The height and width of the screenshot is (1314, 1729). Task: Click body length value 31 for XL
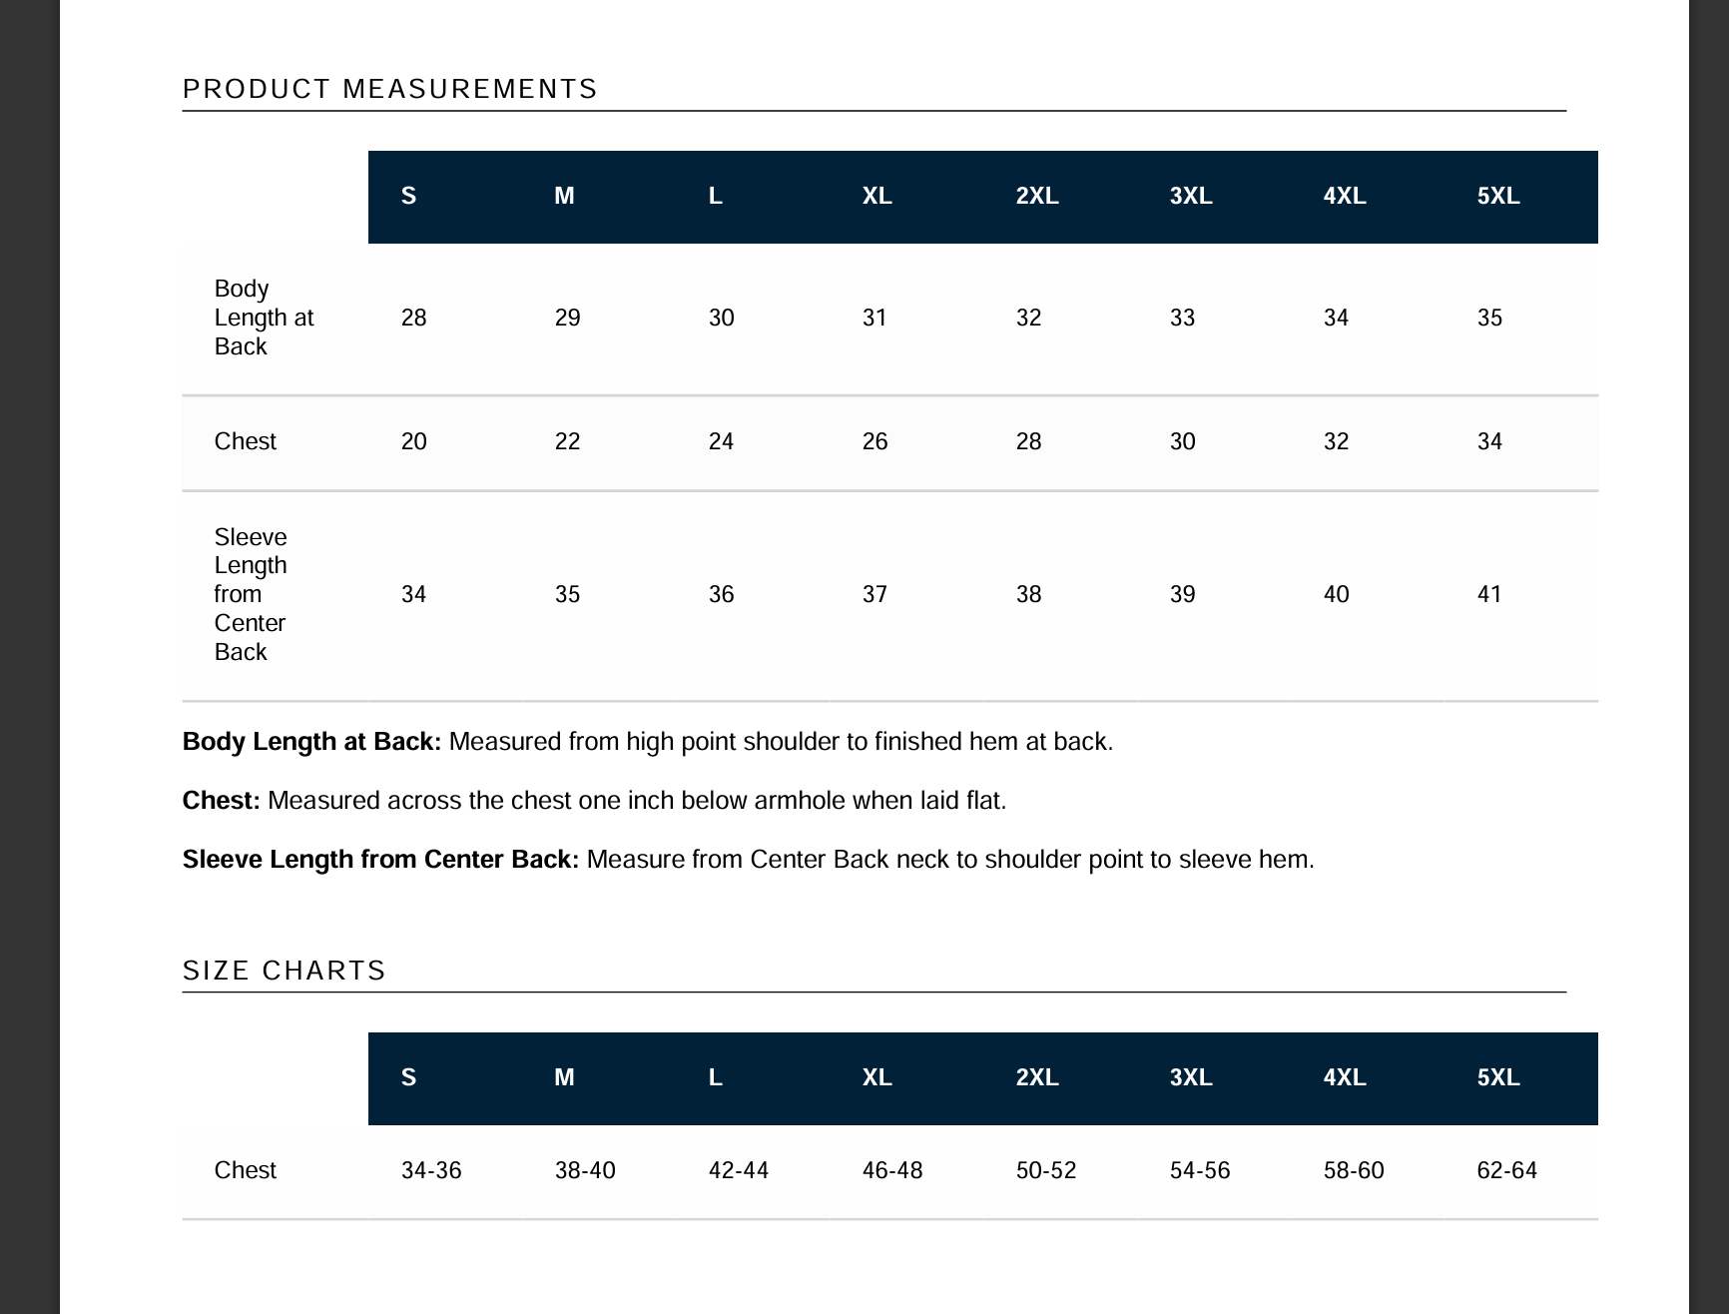point(874,319)
